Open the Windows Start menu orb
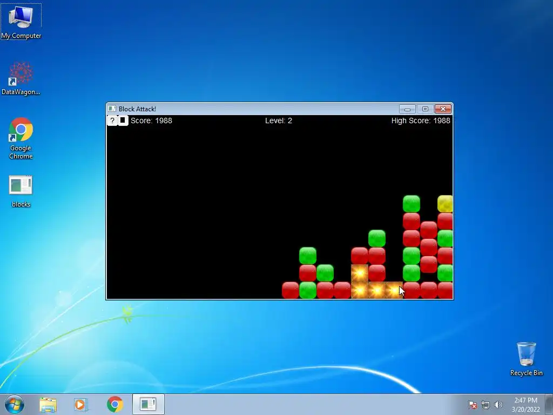Image resolution: width=553 pixels, height=415 pixels. tap(15, 404)
